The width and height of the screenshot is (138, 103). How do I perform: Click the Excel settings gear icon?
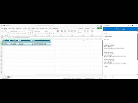tap(98, 26)
